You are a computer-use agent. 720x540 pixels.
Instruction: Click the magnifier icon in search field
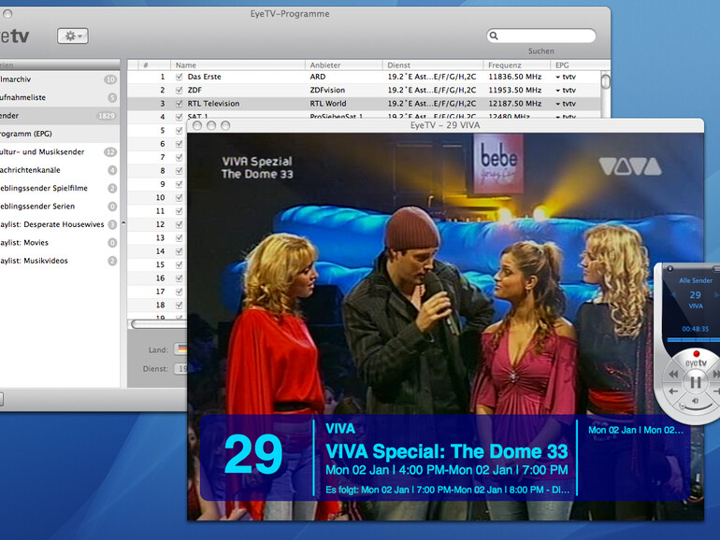coord(494,36)
